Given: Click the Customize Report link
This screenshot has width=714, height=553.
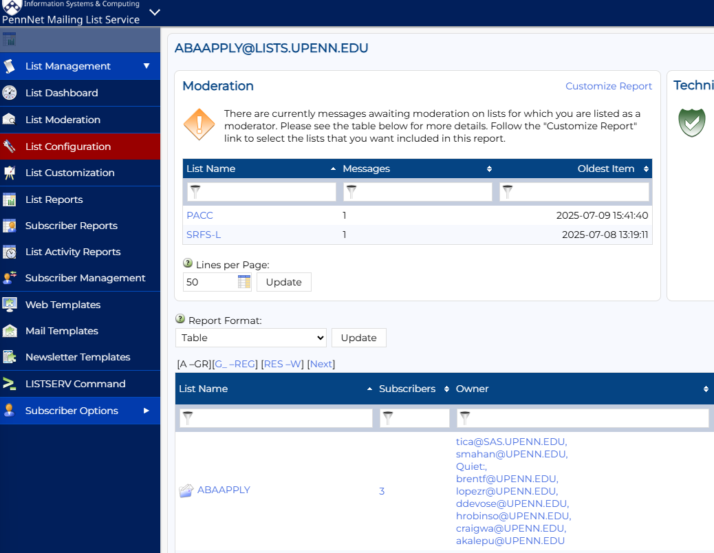Looking at the screenshot, I should [608, 86].
